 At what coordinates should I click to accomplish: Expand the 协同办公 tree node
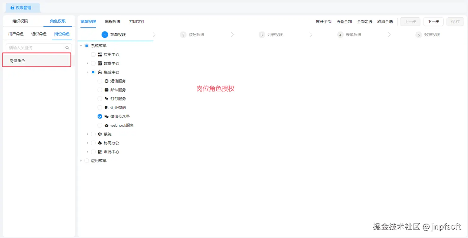(88, 143)
